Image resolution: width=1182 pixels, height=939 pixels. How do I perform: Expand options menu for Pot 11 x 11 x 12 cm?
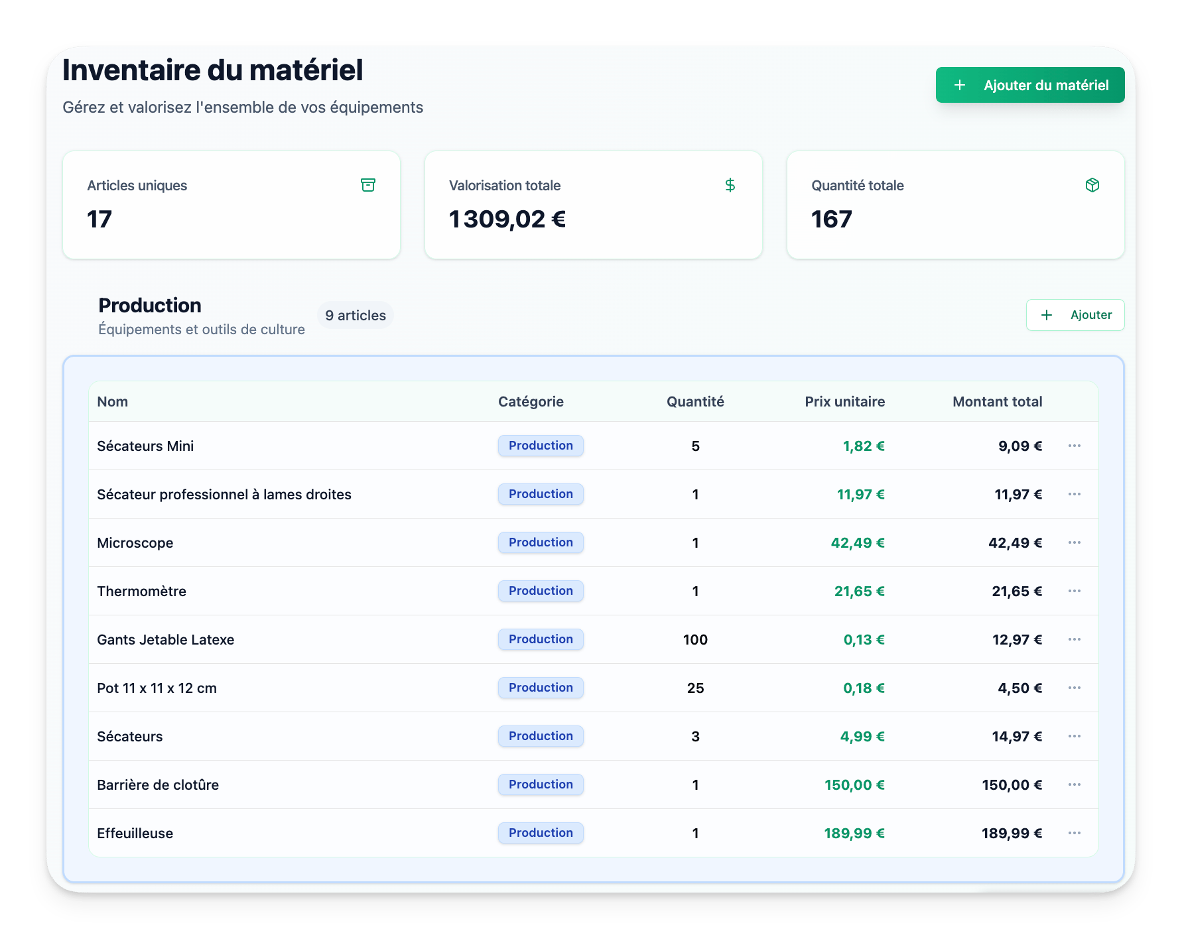tap(1074, 688)
